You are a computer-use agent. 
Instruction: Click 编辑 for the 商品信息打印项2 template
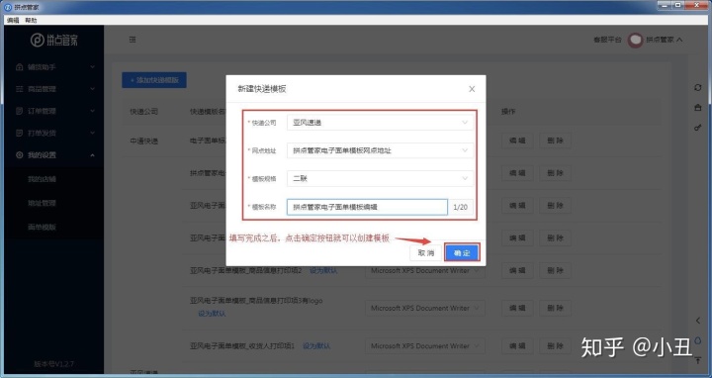click(517, 270)
